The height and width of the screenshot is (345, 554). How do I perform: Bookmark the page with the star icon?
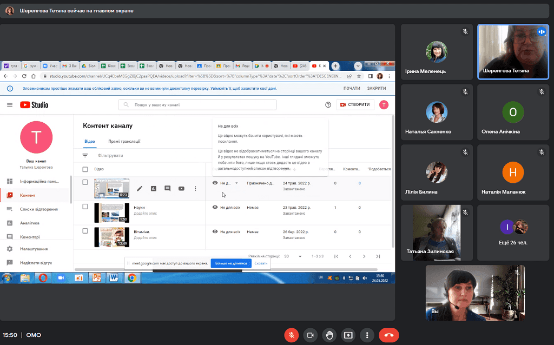coord(359,76)
